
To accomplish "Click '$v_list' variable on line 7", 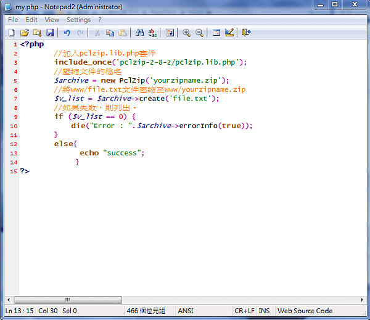I will click(69, 99).
